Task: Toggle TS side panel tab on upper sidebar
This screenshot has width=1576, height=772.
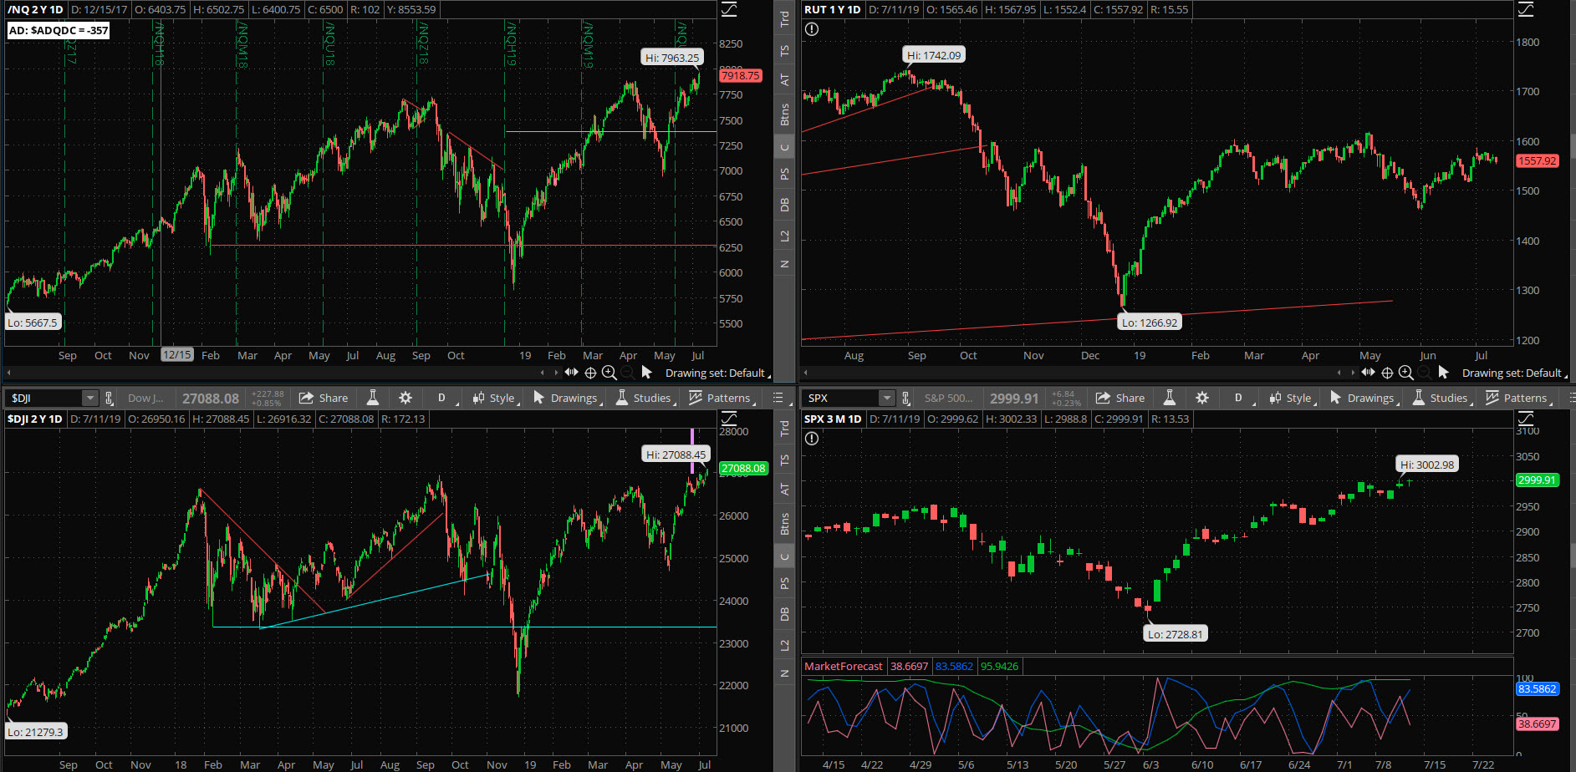Action: (x=784, y=51)
